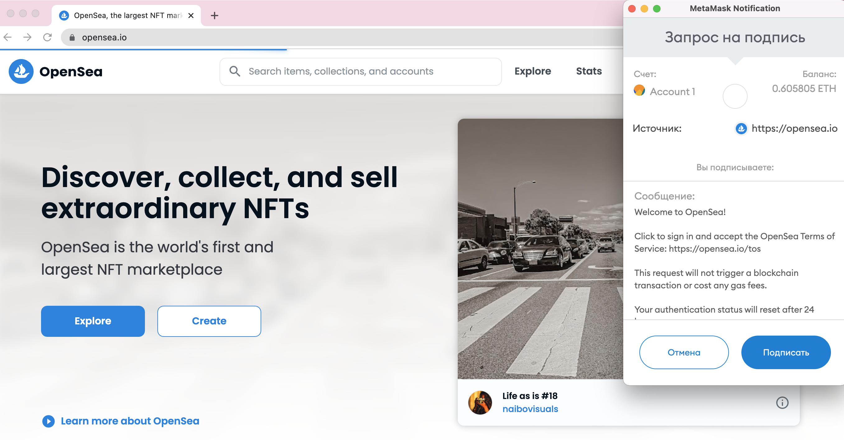Open a new browser tab with plus
The height and width of the screenshot is (440, 844).
(x=214, y=16)
